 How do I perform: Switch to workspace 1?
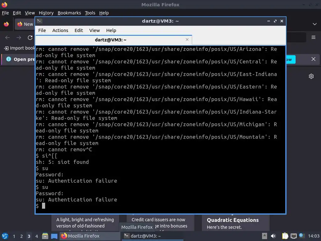tap(14, 236)
